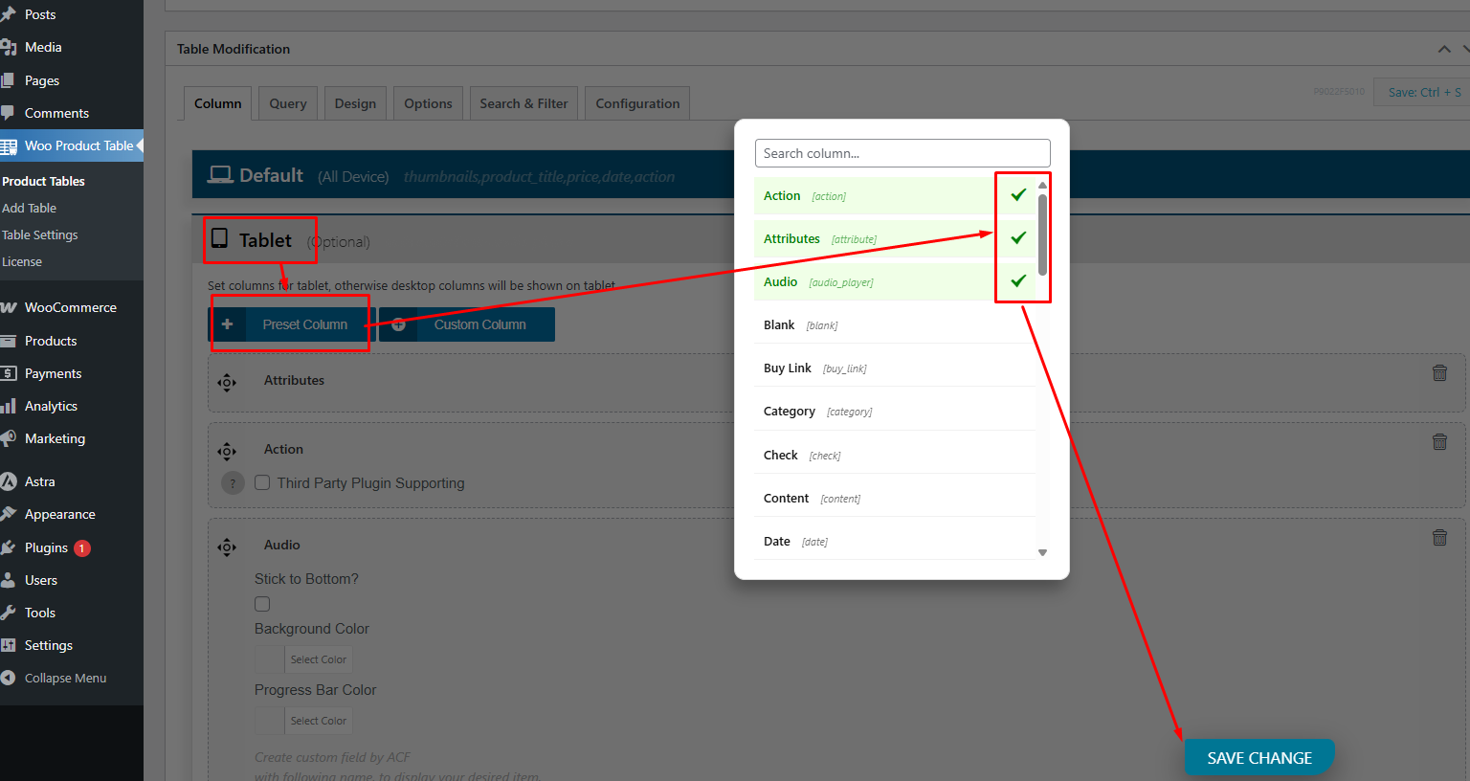Click the Woo Product Table icon
The width and height of the screenshot is (1470, 781).
point(9,146)
